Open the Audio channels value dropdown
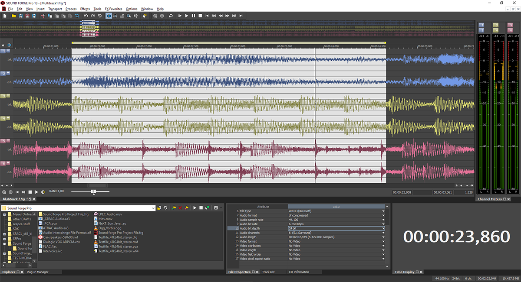This screenshot has height=282, width=521. [383, 233]
